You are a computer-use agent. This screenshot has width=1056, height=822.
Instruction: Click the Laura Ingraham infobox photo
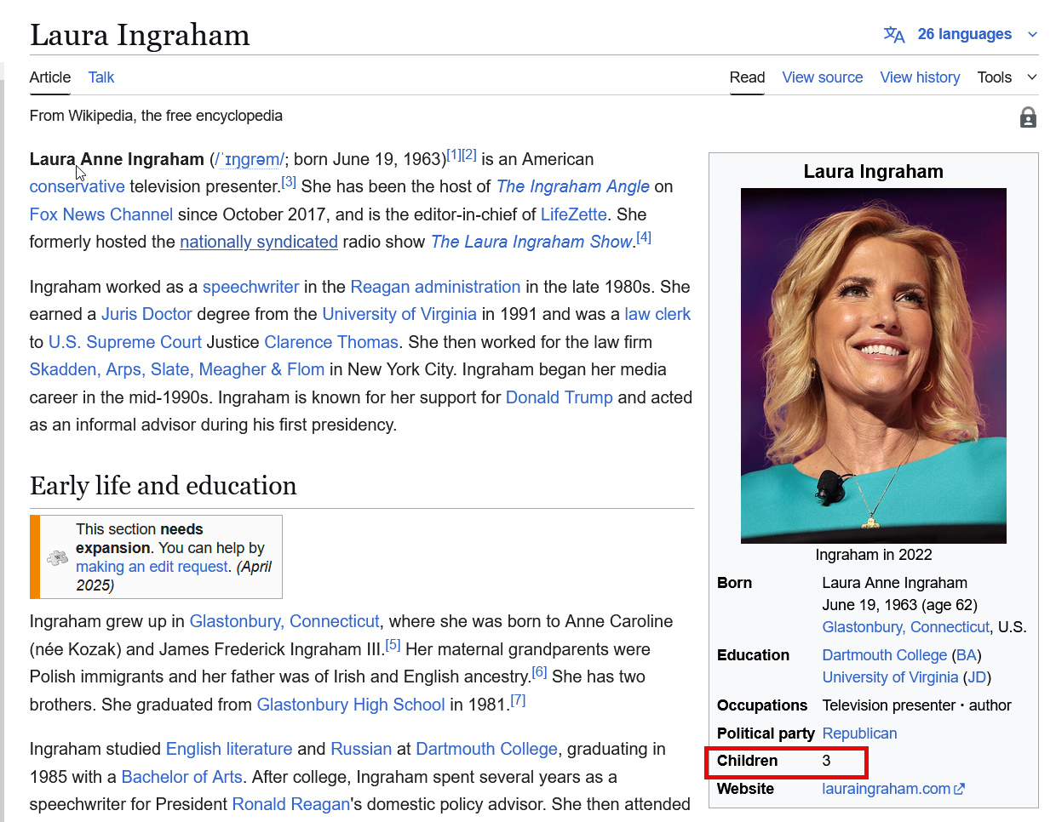(x=874, y=366)
